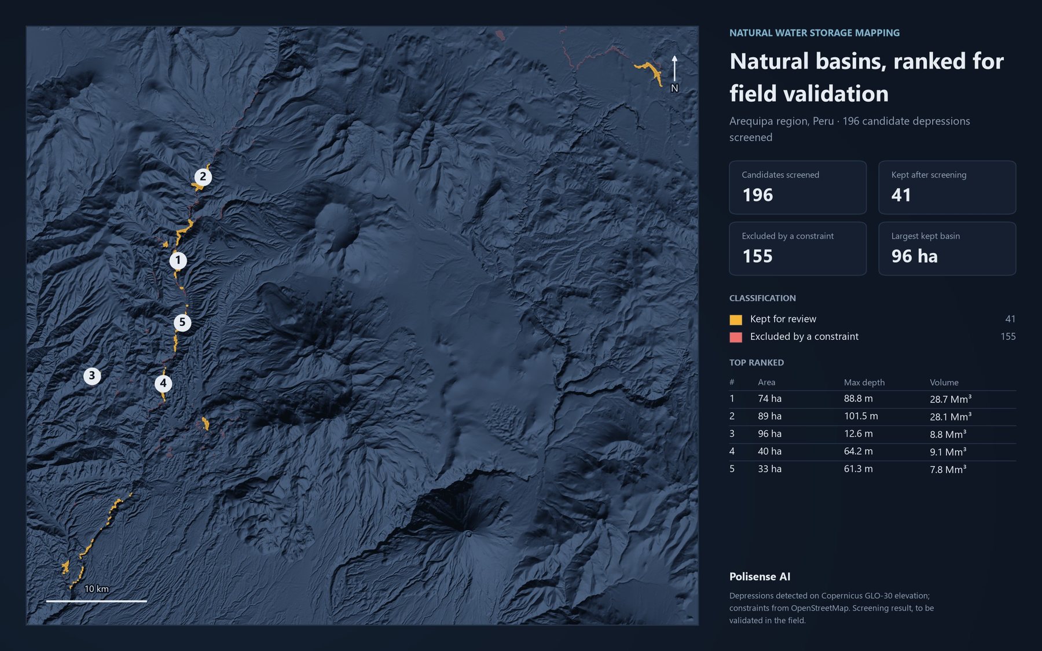The image size is (1042, 651).
Task: Click the 'Volume' column header
Action: (x=944, y=382)
